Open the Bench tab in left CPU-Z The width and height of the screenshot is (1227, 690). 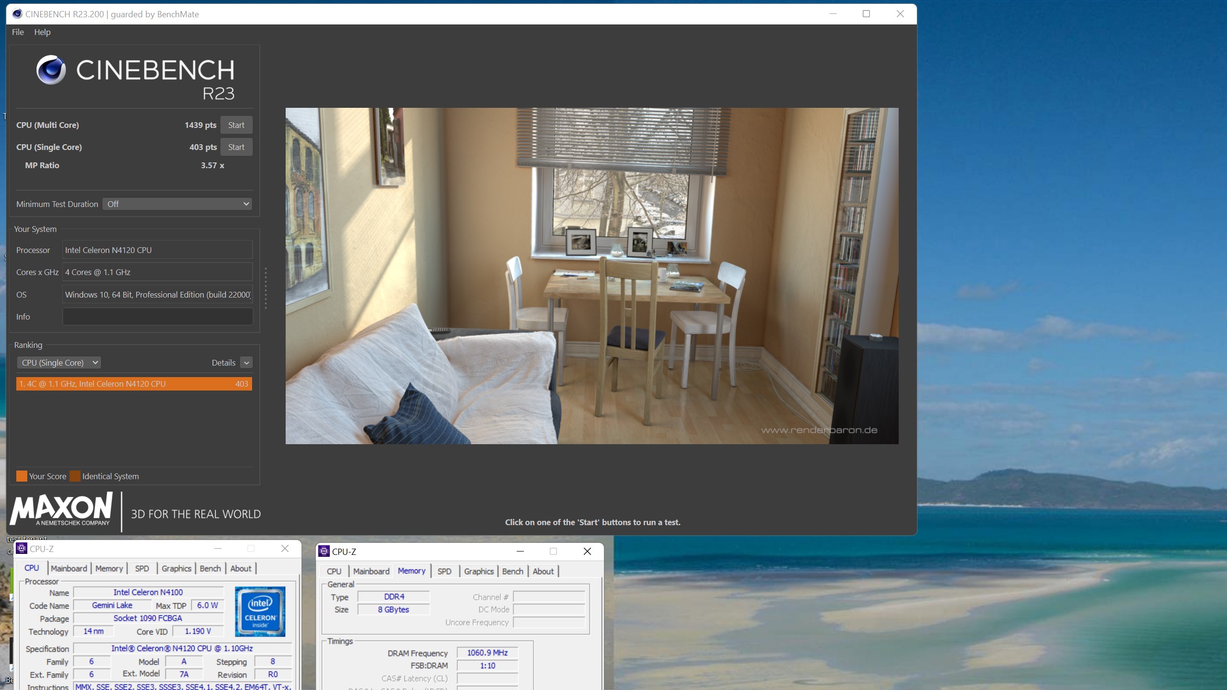coord(210,568)
